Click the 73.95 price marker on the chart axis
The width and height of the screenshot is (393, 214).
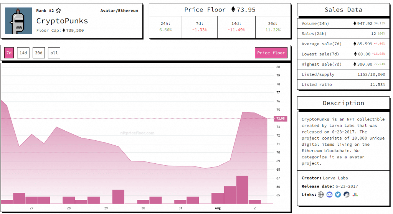click(281, 119)
